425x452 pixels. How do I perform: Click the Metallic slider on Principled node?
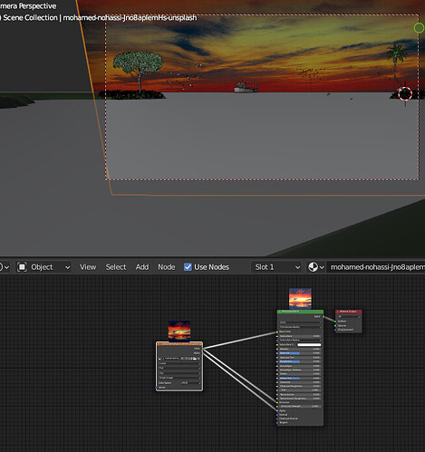[x=300, y=349]
